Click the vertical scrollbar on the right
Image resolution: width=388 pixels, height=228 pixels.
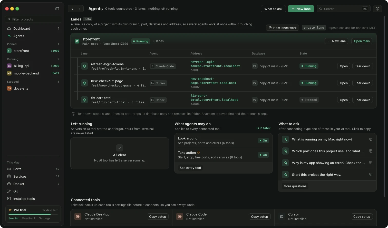tap(384, 106)
